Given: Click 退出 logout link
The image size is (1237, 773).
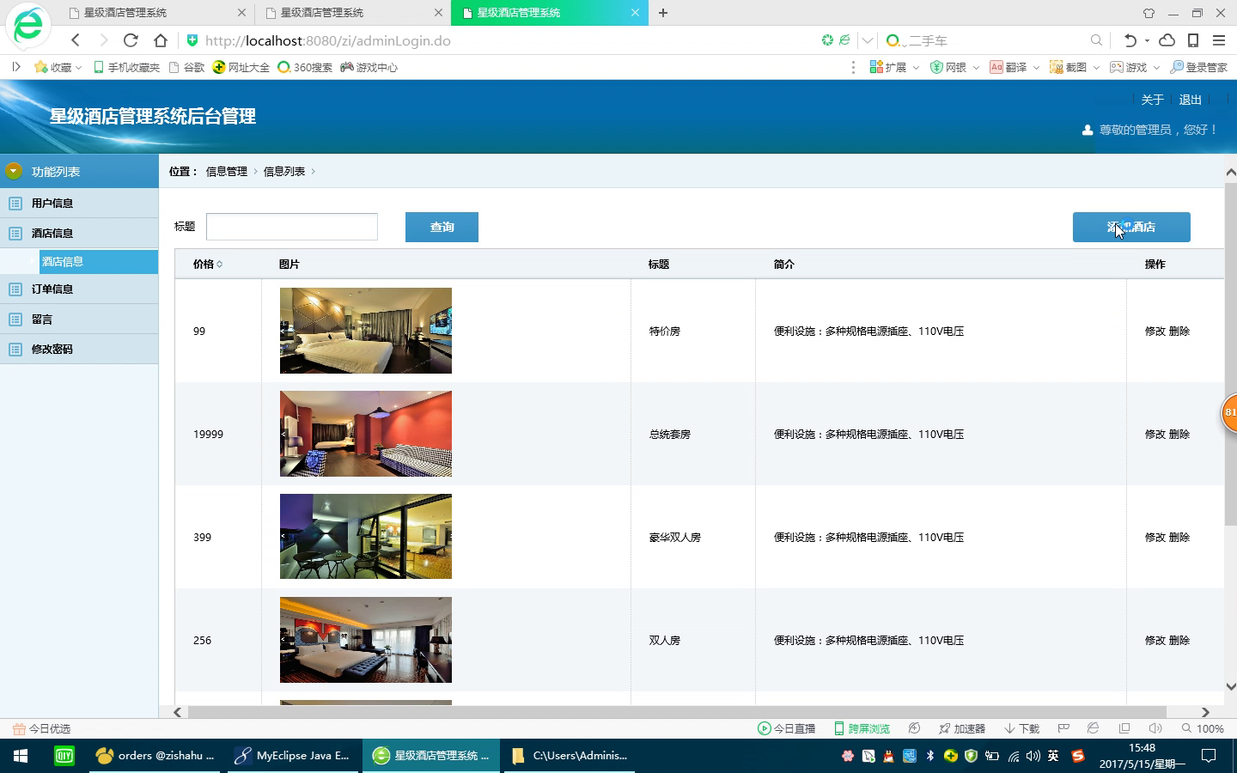Looking at the screenshot, I should click(1190, 100).
